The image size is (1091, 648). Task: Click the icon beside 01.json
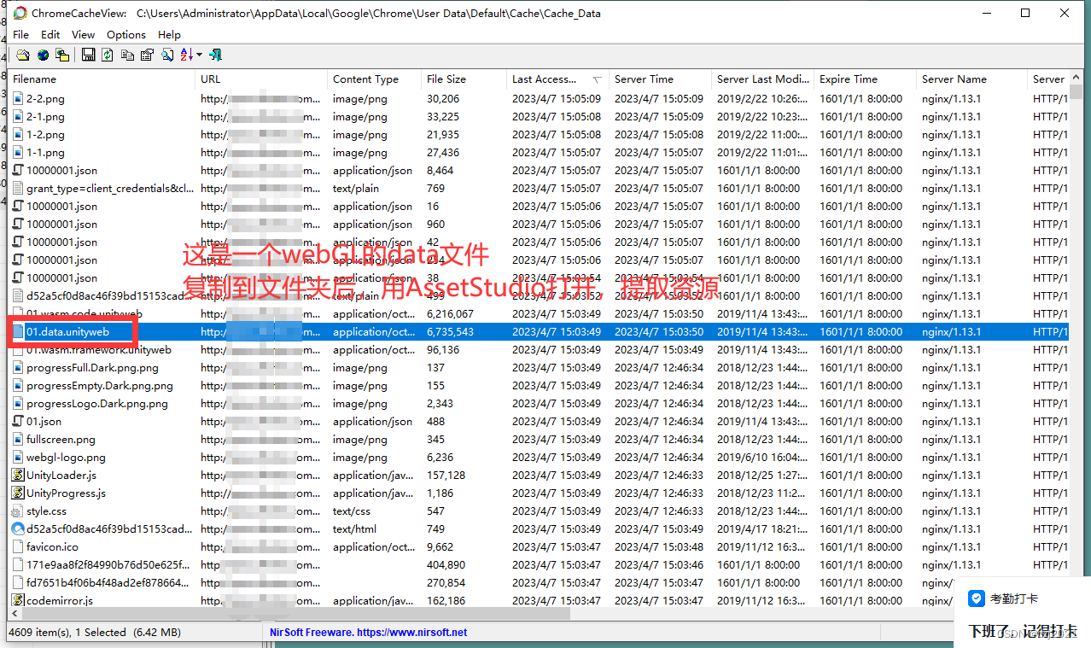pyautogui.click(x=18, y=421)
